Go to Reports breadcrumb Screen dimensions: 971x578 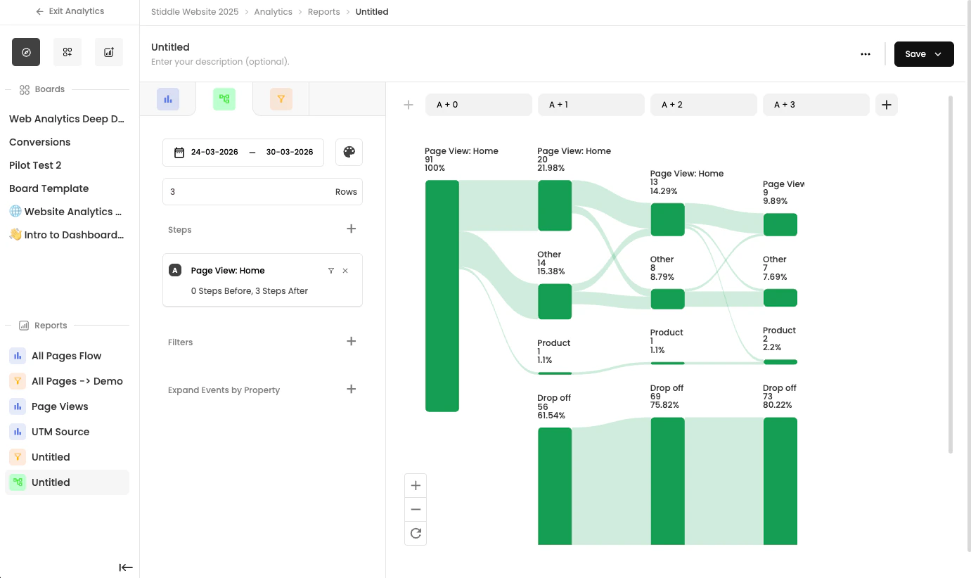pos(324,12)
